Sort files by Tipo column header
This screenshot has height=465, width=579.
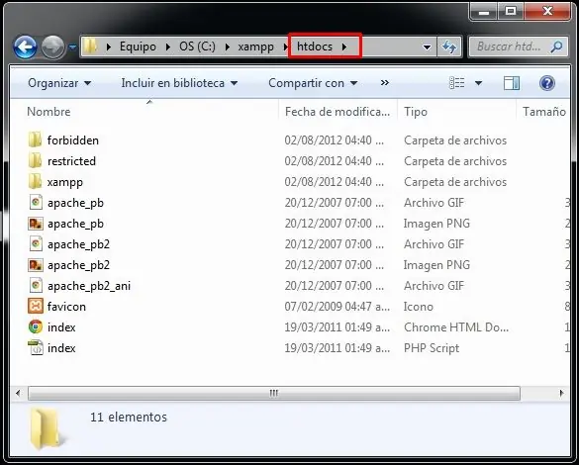click(x=416, y=112)
